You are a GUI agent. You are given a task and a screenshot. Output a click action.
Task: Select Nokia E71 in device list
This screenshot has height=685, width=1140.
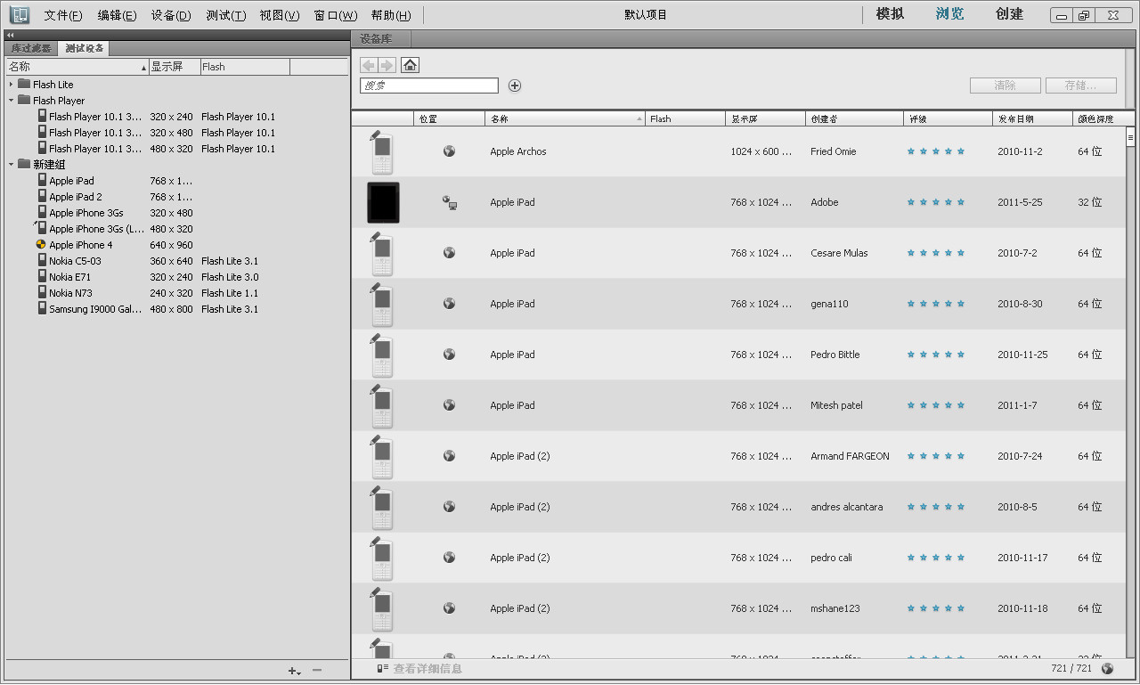point(176,277)
